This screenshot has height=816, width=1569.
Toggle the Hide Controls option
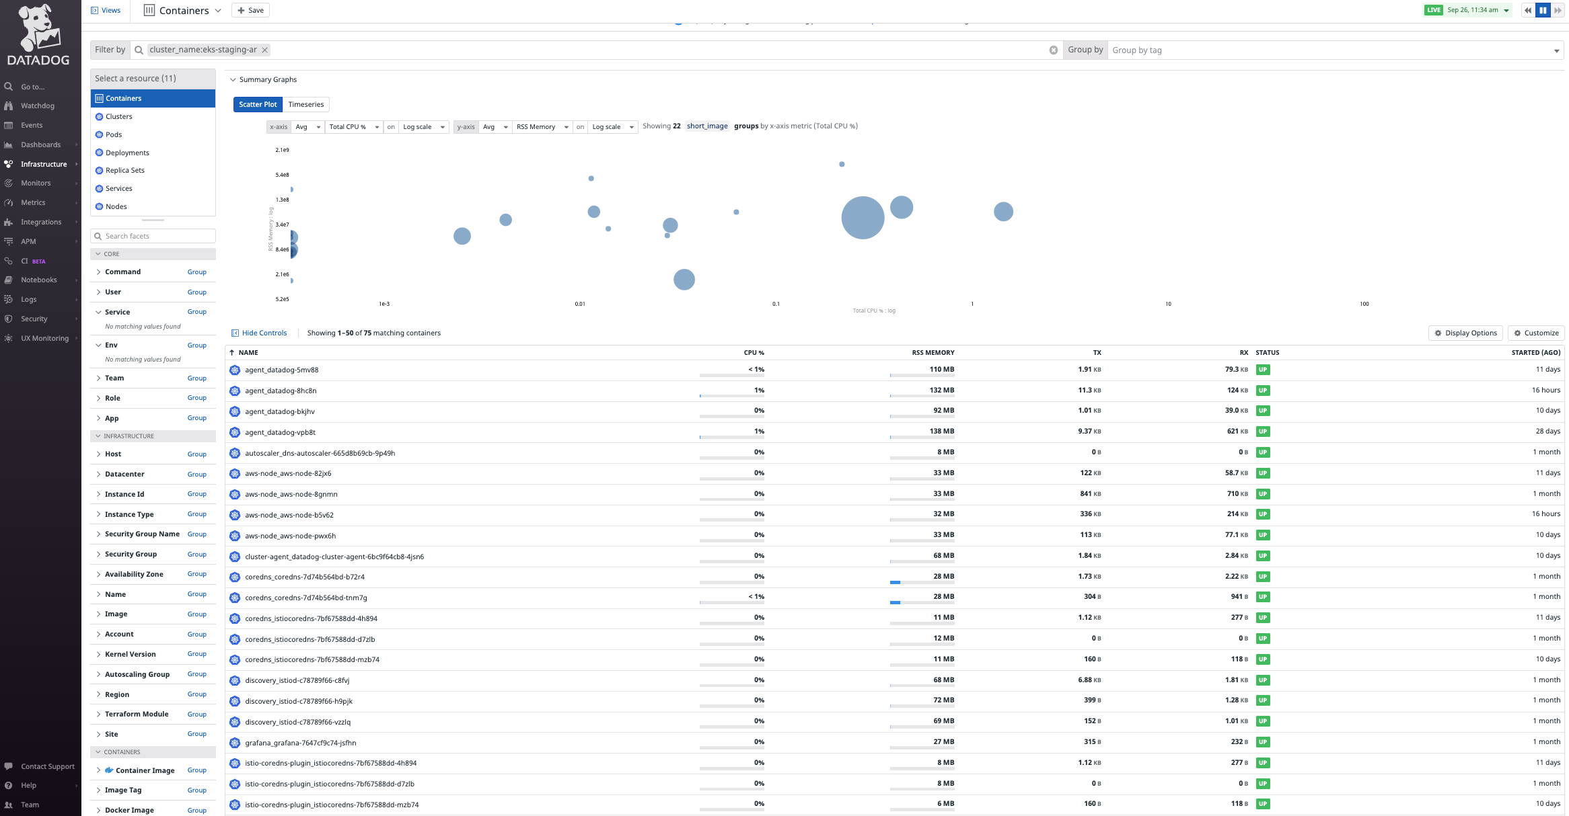(259, 333)
